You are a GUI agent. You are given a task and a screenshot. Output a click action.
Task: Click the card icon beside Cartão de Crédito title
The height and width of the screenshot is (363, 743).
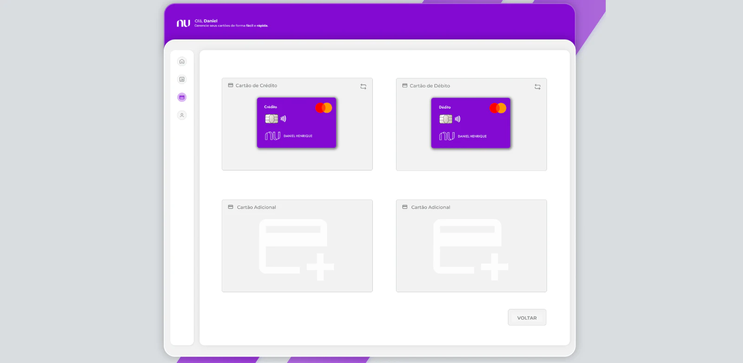230,85
